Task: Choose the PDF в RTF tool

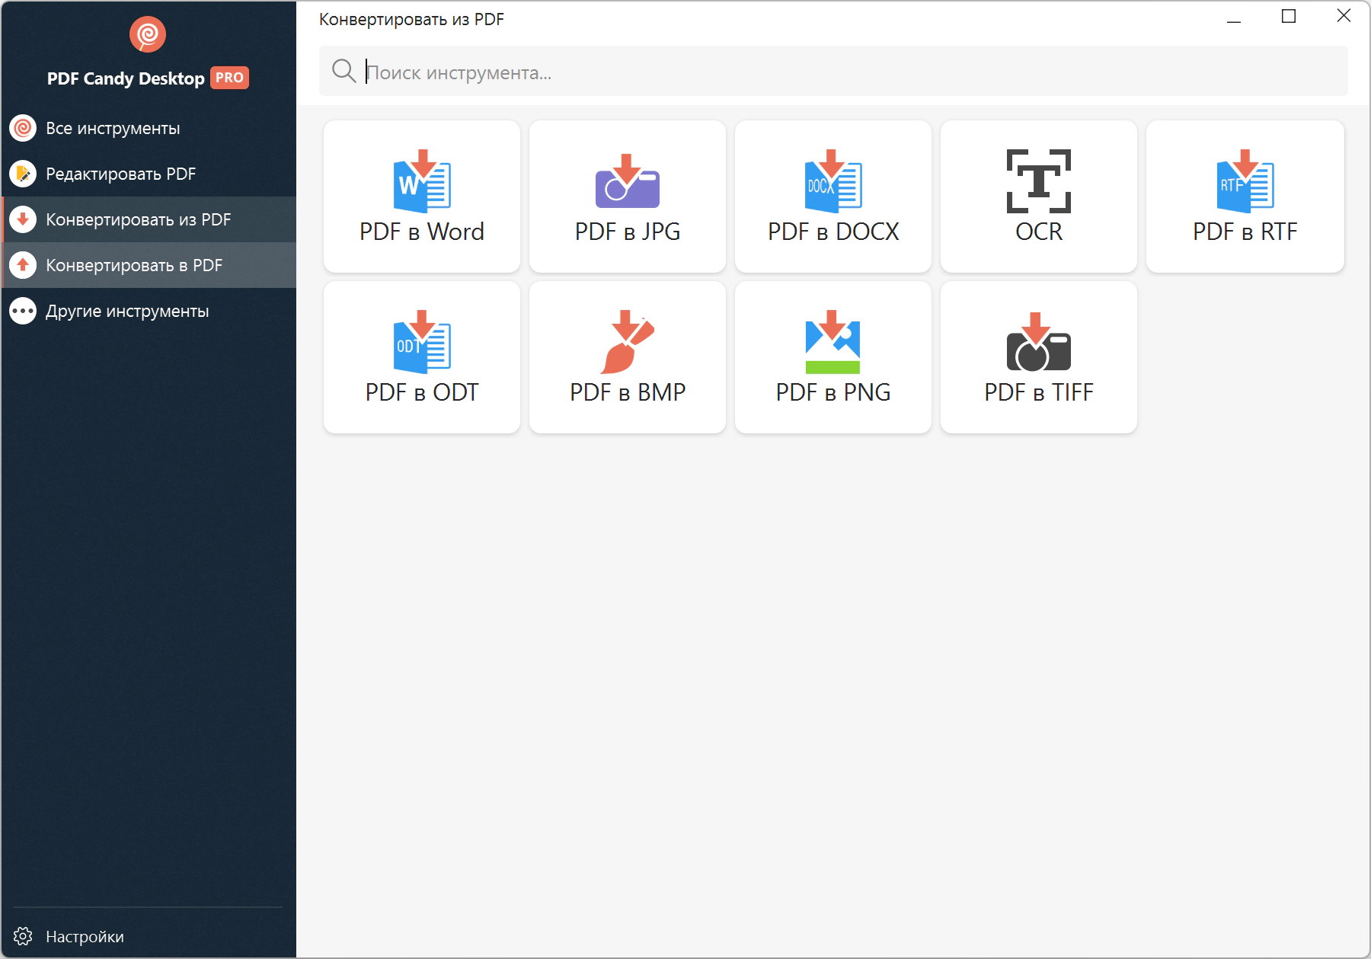Action: coord(1245,197)
